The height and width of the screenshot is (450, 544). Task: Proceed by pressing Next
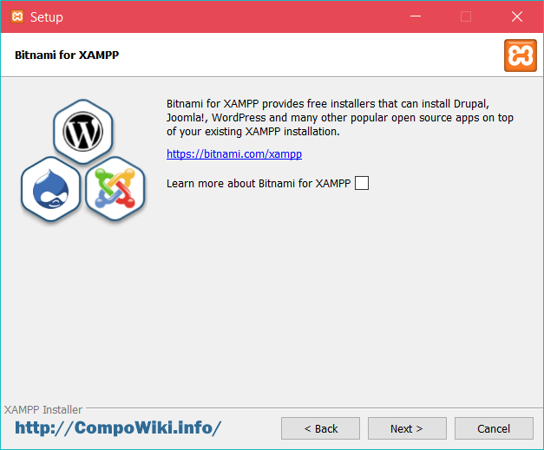pyautogui.click(x=407, y=428)
